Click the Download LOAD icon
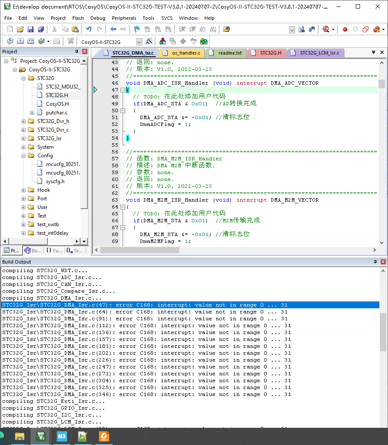The height and width of the screenshot is (445, 388). [71, 41]
